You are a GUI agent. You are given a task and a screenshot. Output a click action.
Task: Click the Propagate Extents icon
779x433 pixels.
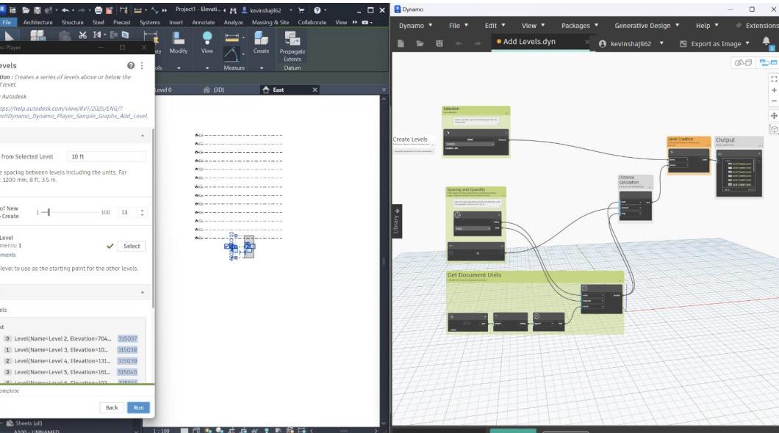click(x=292, y=39)
